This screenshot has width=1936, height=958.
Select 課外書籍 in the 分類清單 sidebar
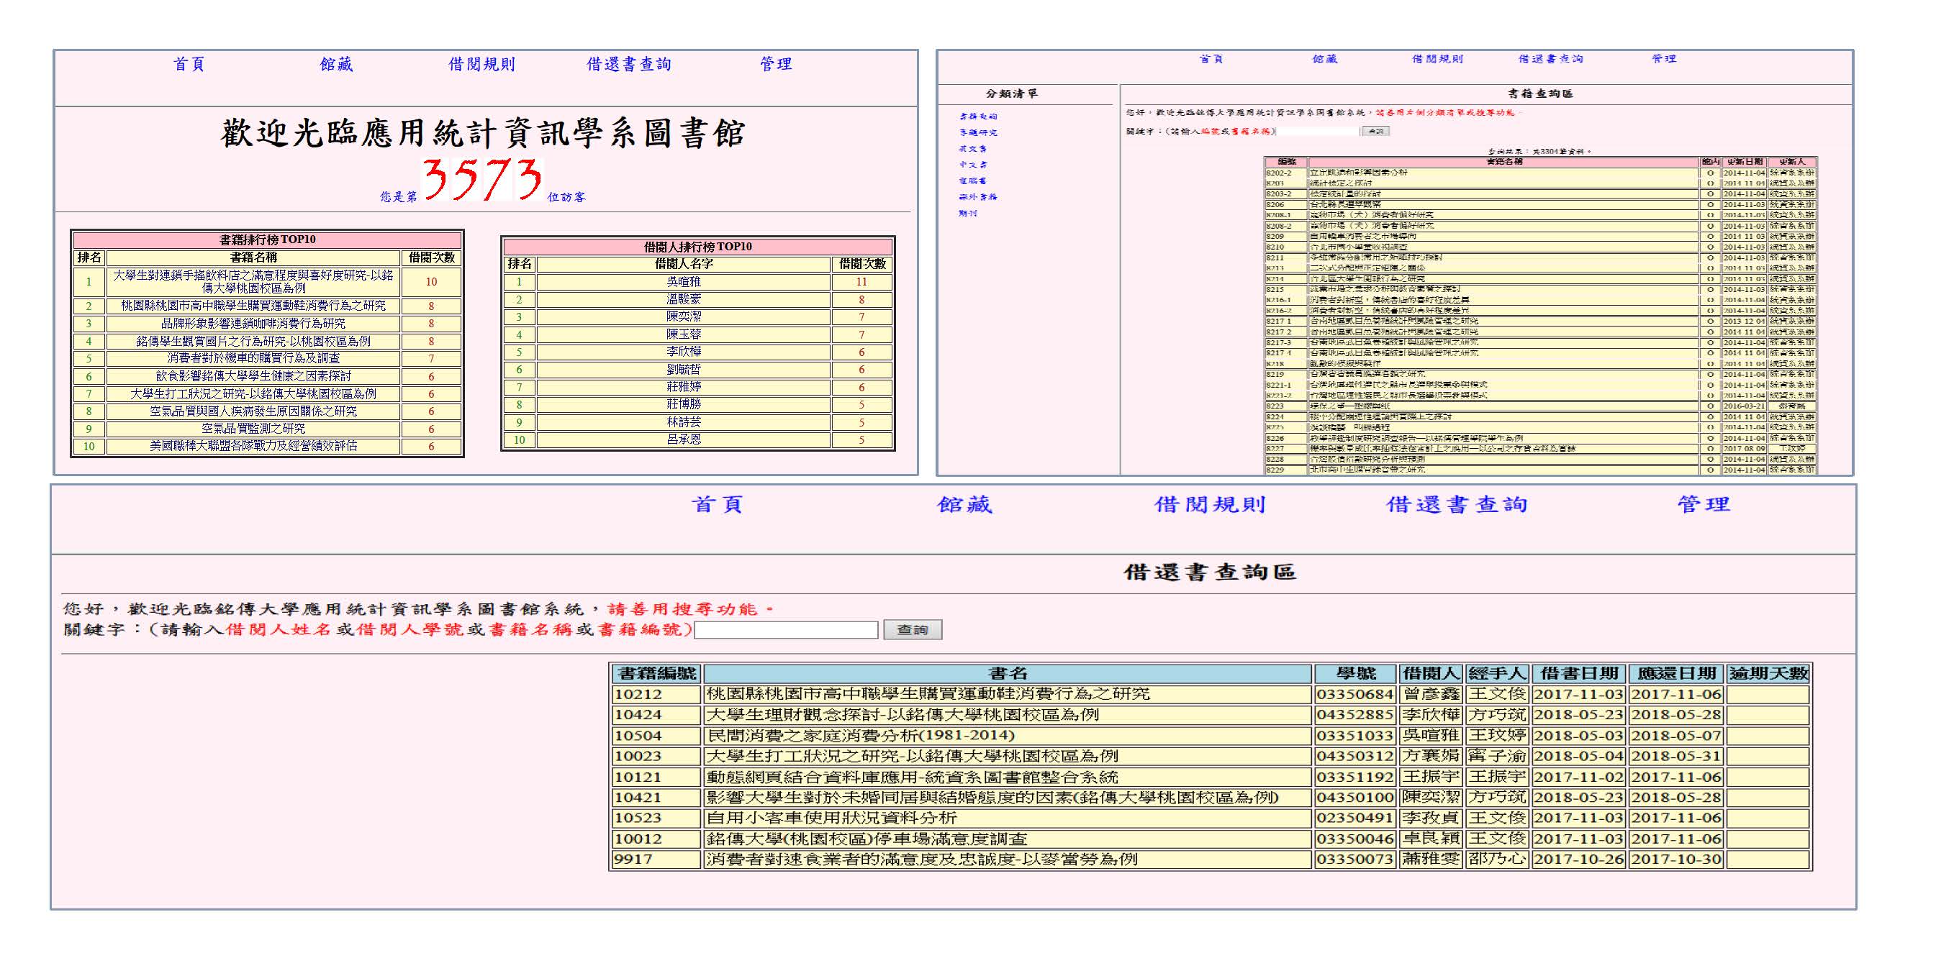(978, 196)
